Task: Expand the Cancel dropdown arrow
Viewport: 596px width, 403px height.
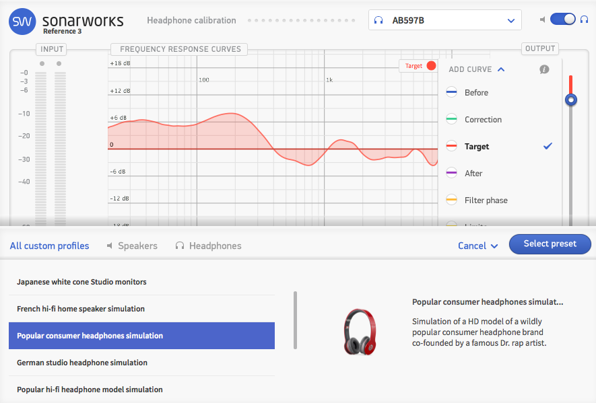Action: [495, 246]
